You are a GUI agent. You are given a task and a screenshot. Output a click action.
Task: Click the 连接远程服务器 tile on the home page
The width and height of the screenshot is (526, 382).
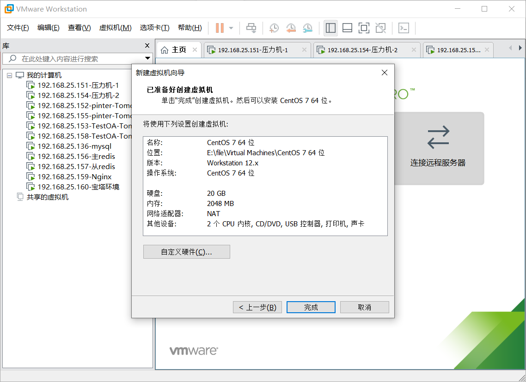tap(438, 148)
